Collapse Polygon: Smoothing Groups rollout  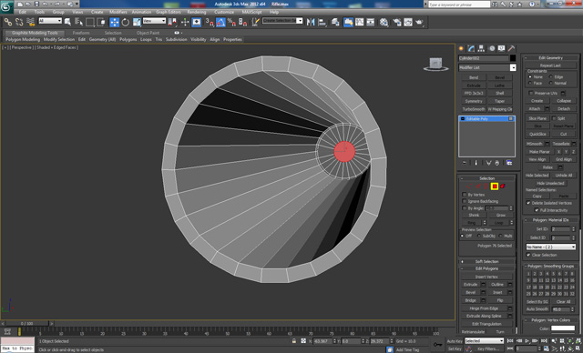point(550,267)
